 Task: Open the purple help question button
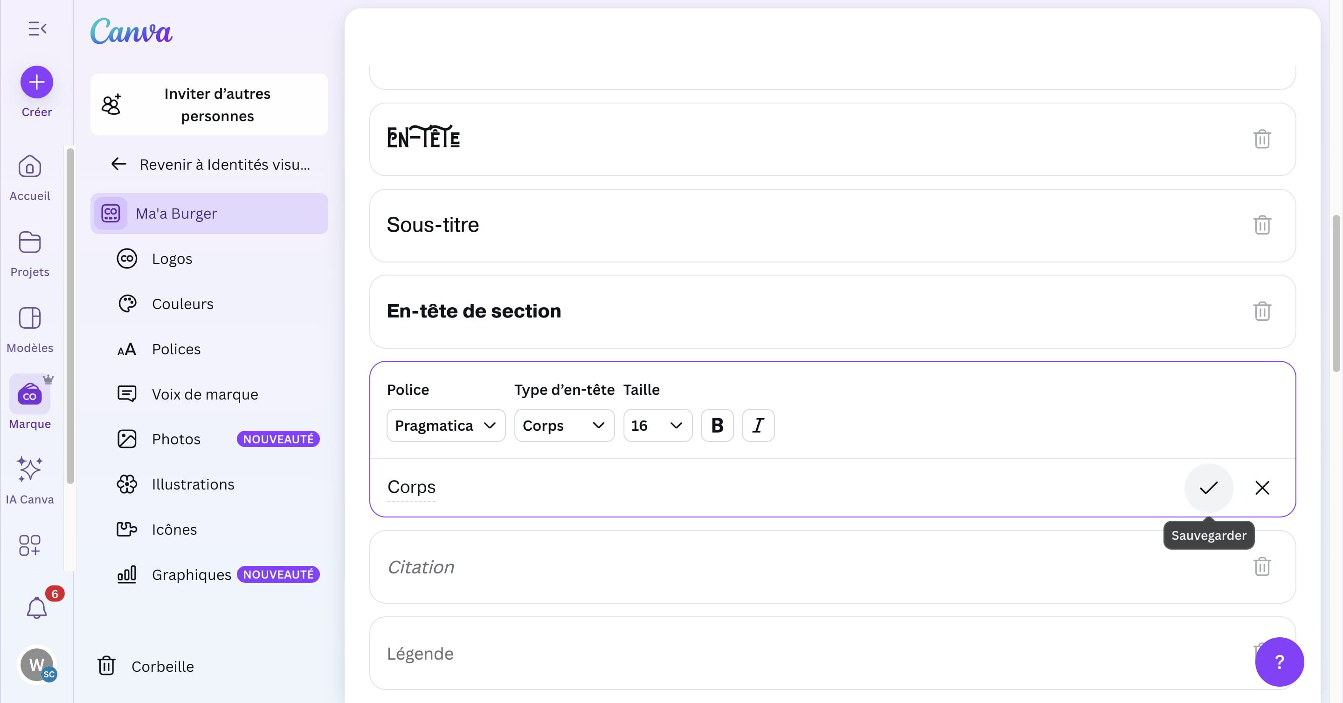pyautogui.click(x=1279, y=662)
